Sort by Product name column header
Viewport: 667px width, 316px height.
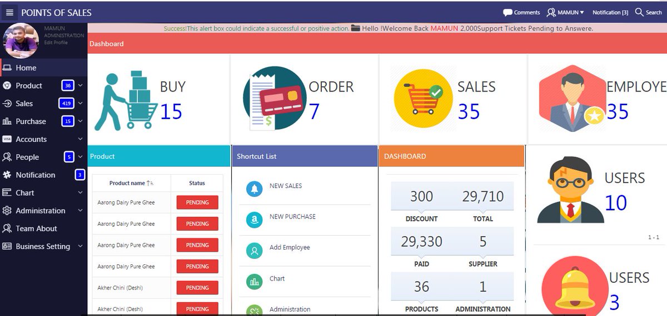131,183
